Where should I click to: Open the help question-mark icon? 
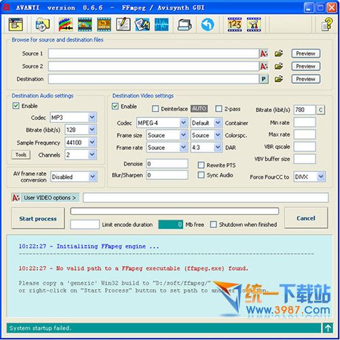[326, 24]
